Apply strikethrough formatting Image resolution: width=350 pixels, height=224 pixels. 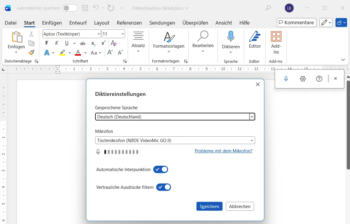(83, 43)
